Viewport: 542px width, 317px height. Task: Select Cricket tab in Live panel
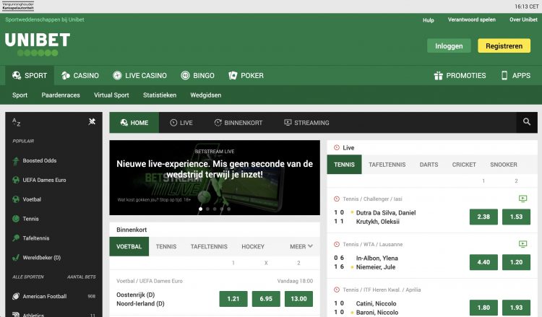click(x=464, y=165)
